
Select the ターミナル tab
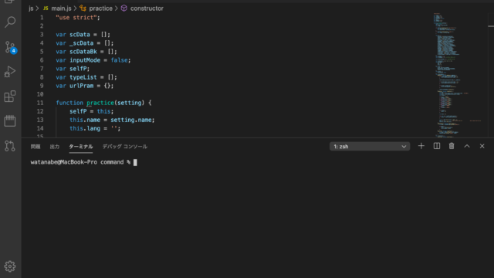80,147
